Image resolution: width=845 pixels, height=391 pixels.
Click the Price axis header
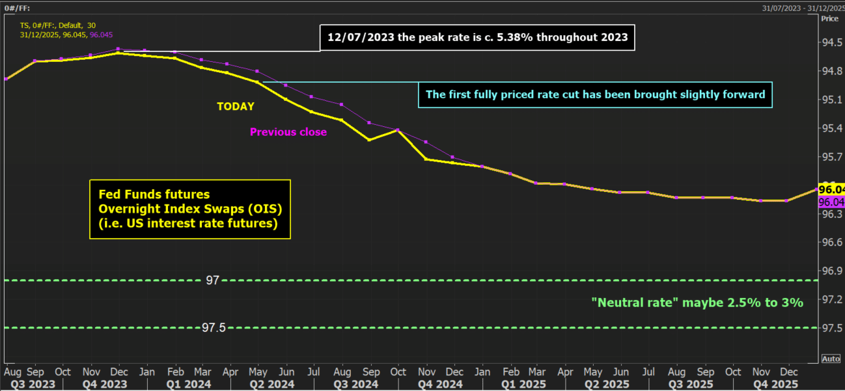coord(830,19)
